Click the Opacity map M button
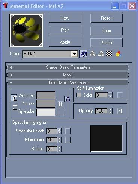 tap(120, 111)
